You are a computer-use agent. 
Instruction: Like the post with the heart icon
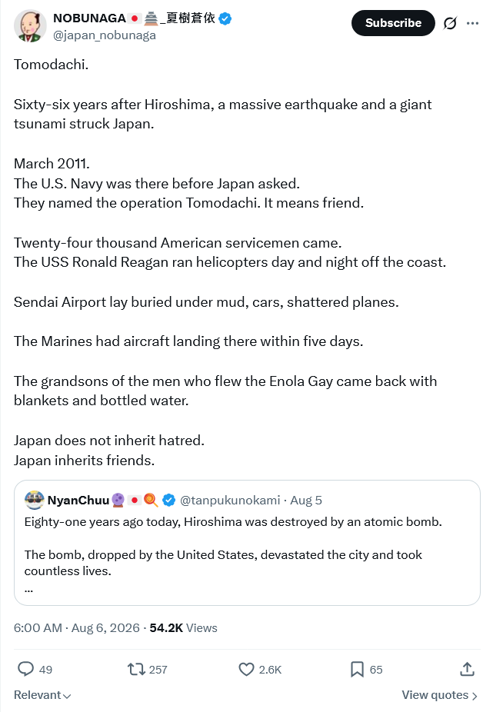tap(246, 669)
